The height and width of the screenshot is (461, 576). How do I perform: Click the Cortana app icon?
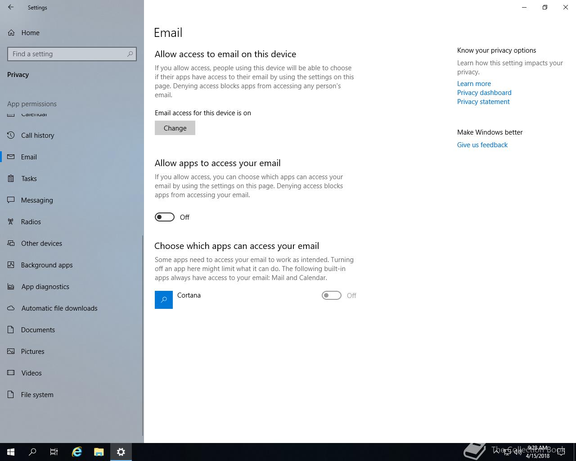(x=164, y=300)
